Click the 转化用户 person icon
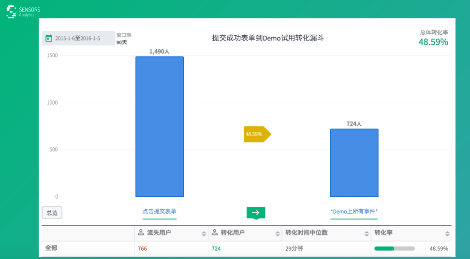 point(215,232)
